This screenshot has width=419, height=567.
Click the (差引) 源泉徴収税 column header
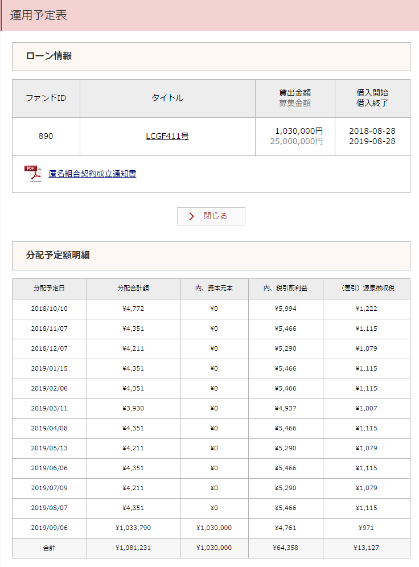(x=367, y=289)
